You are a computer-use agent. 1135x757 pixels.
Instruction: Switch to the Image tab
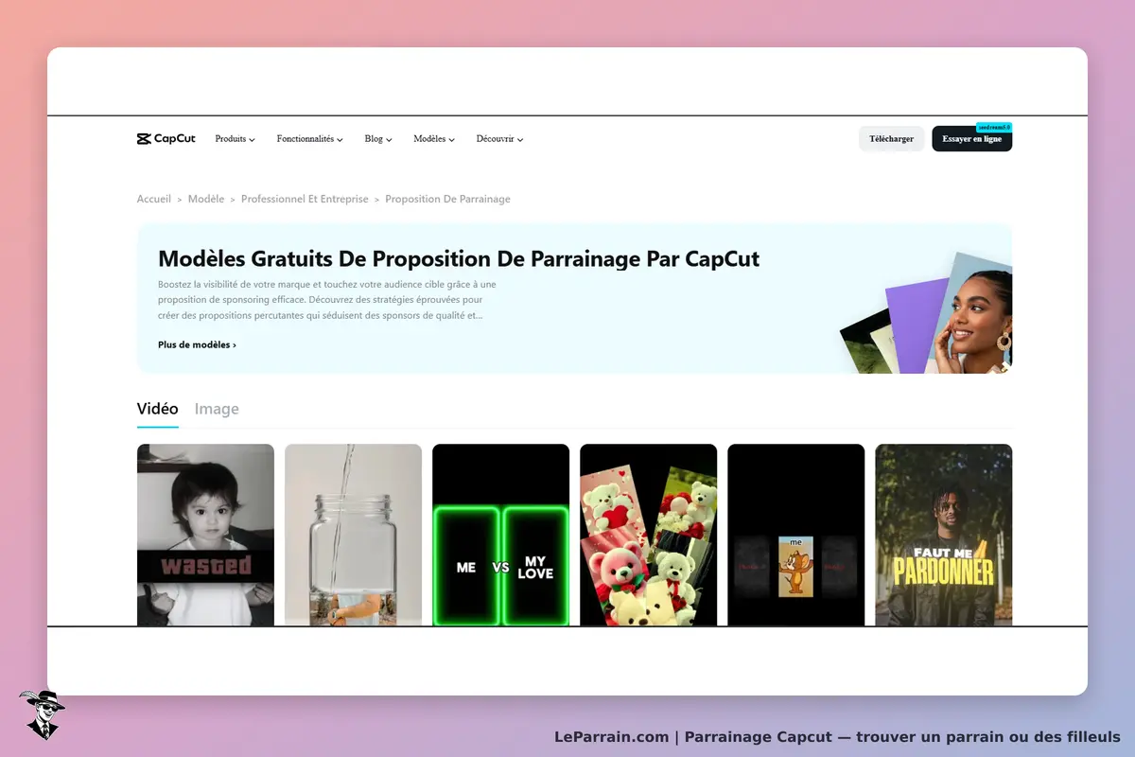(x=217, y=410)
